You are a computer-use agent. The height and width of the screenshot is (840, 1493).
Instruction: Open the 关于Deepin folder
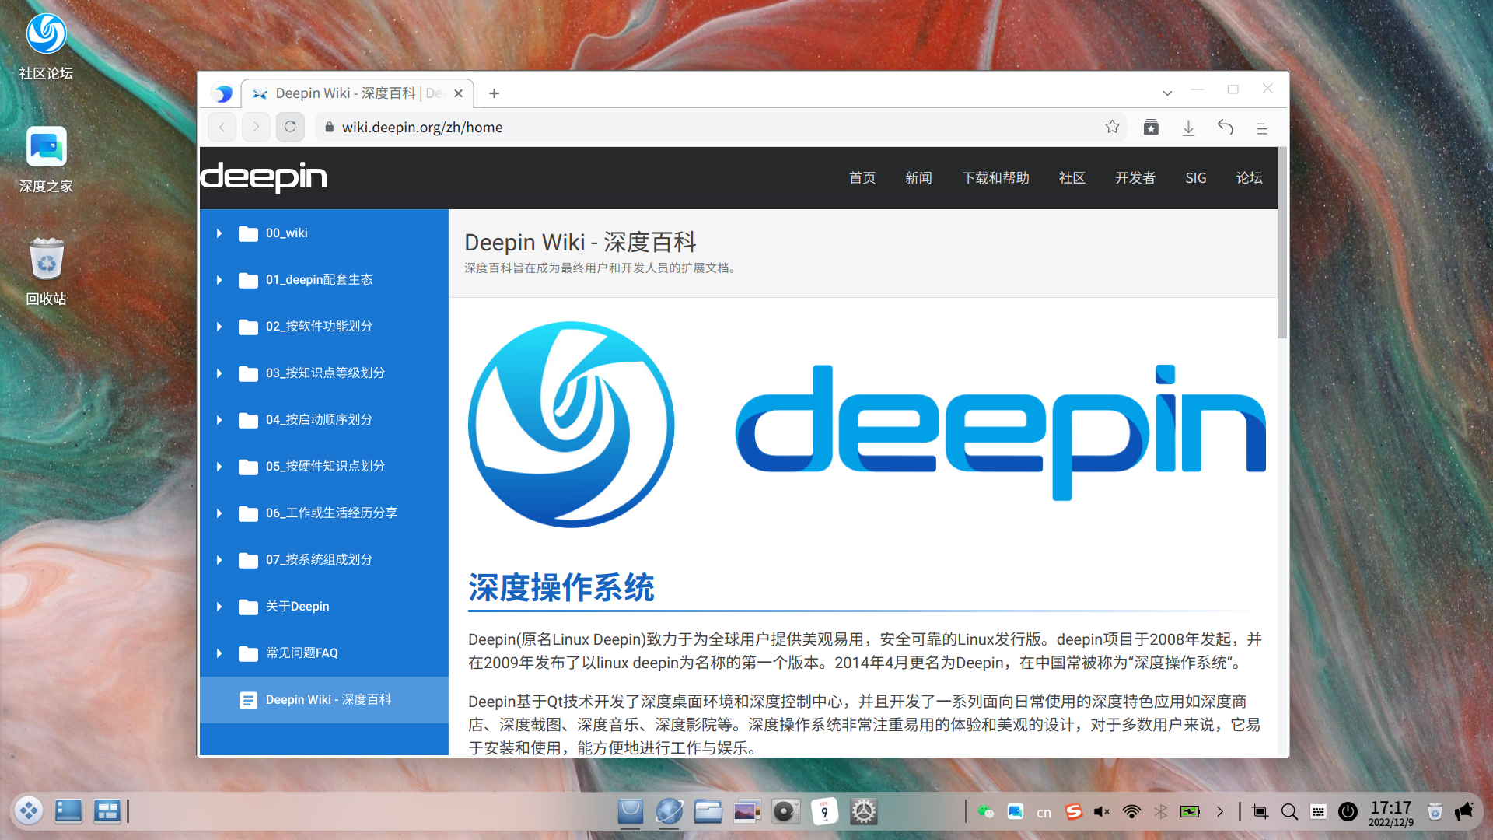click(324, 607)
